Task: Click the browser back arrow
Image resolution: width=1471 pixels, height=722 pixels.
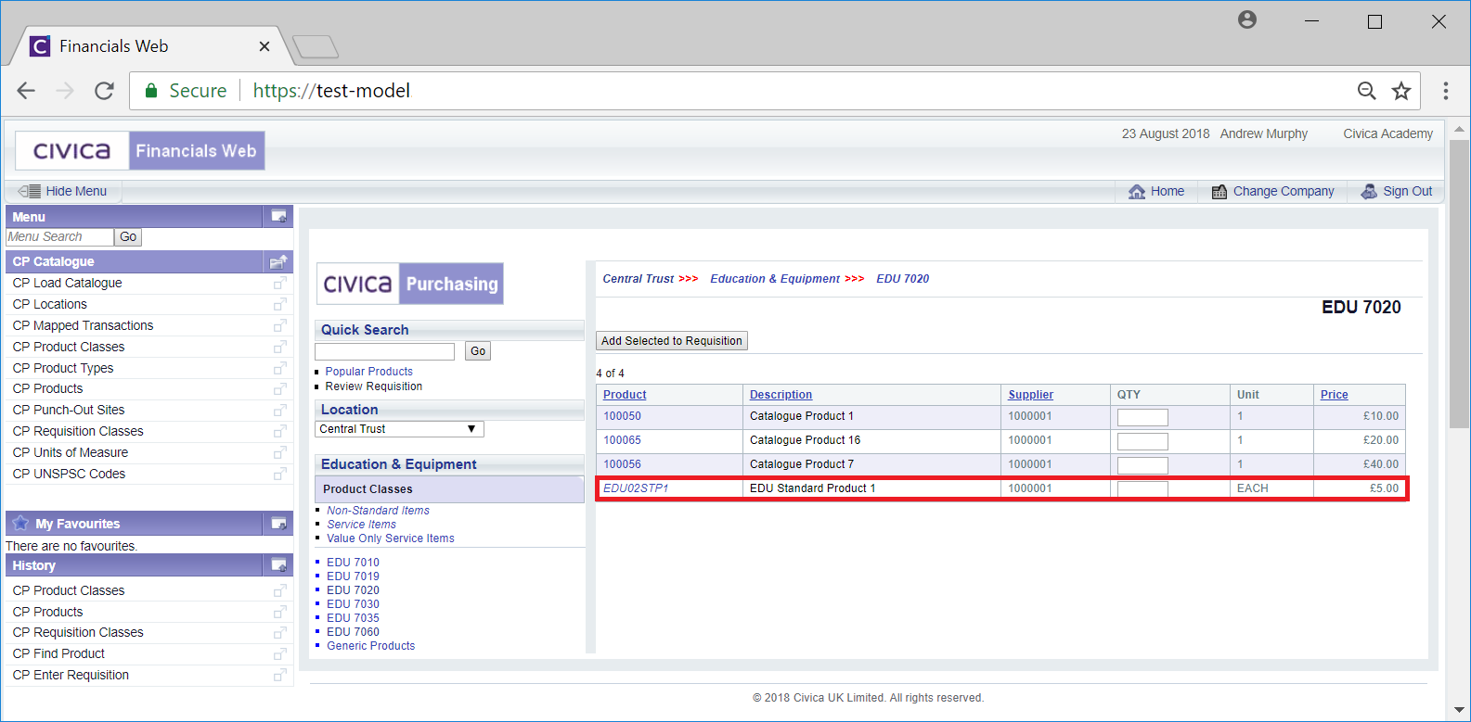Action: 26,91
